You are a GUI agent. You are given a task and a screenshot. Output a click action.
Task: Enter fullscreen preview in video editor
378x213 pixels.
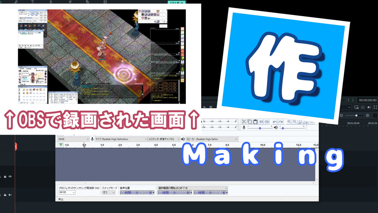(x=375, y=107)
